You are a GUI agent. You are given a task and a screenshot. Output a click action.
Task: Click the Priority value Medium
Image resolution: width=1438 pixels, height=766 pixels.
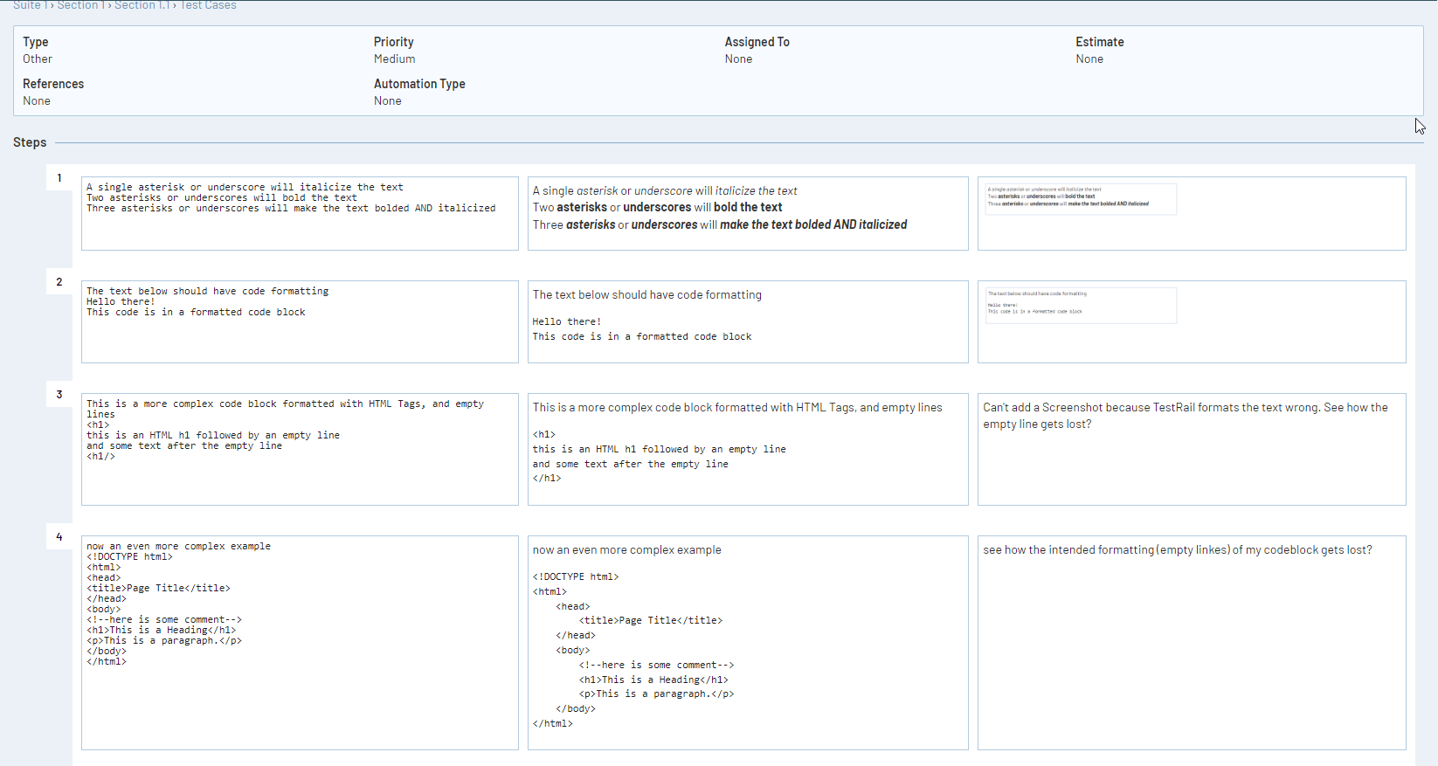394,59
